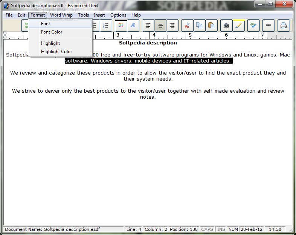Click the NUM indicator in status bar
The image size is (296, 235).
point(233,229)
